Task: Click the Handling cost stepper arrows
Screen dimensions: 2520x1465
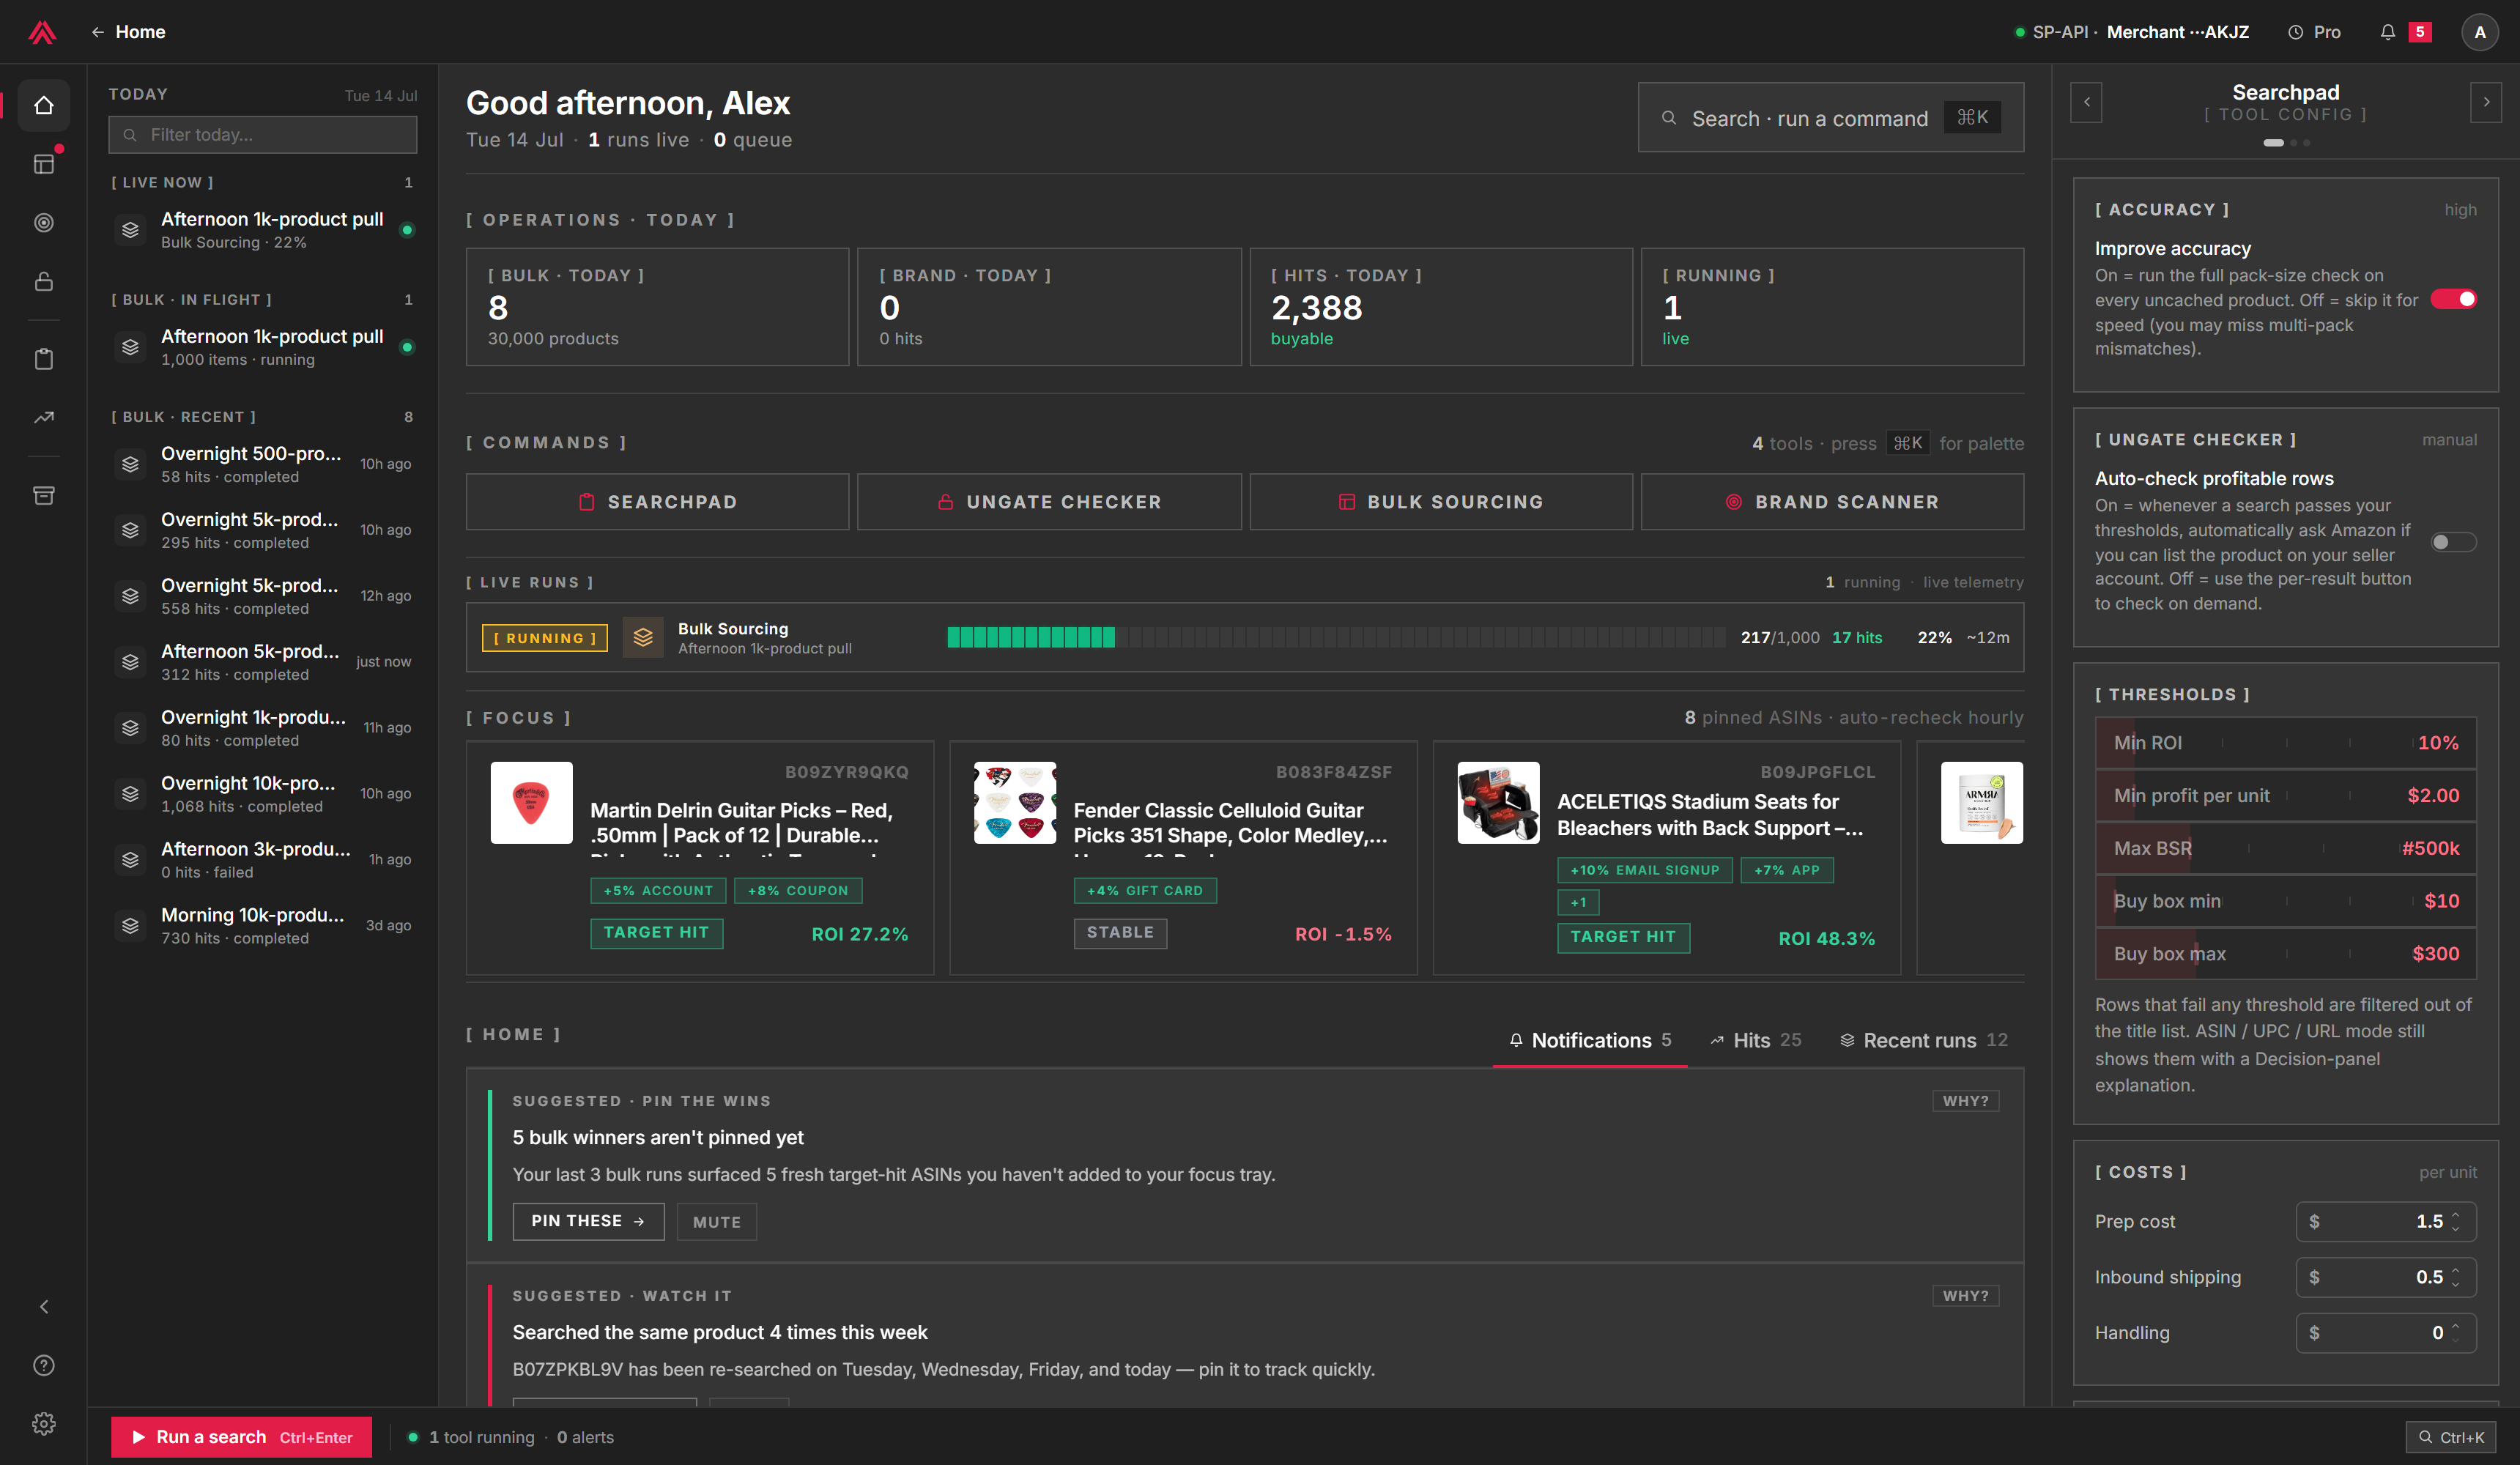Action: [x=2456, y=1333]
